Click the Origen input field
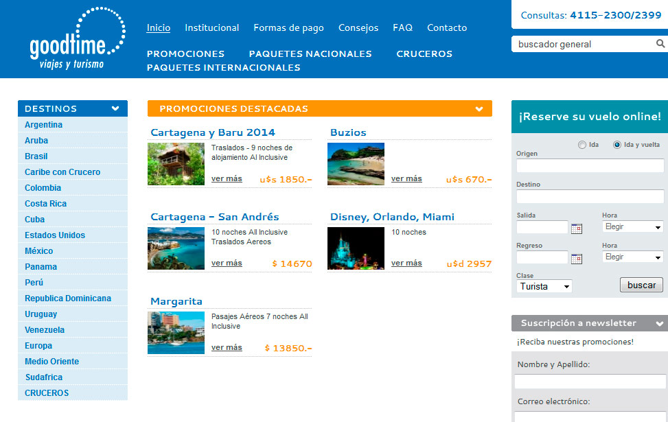Viewport: 668px width, 422px height. coord(590,166)
